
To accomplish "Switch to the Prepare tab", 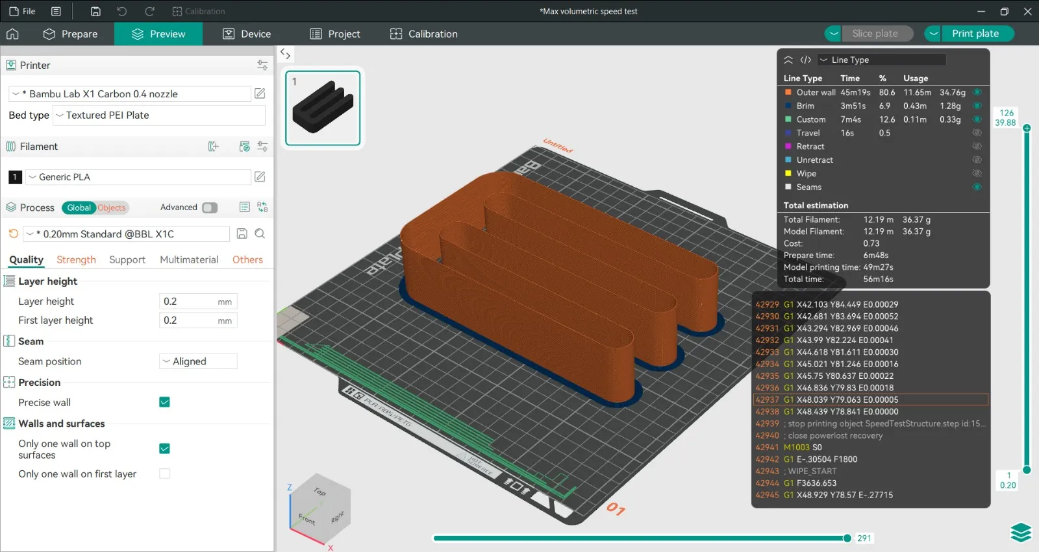I will click(70, 34).
